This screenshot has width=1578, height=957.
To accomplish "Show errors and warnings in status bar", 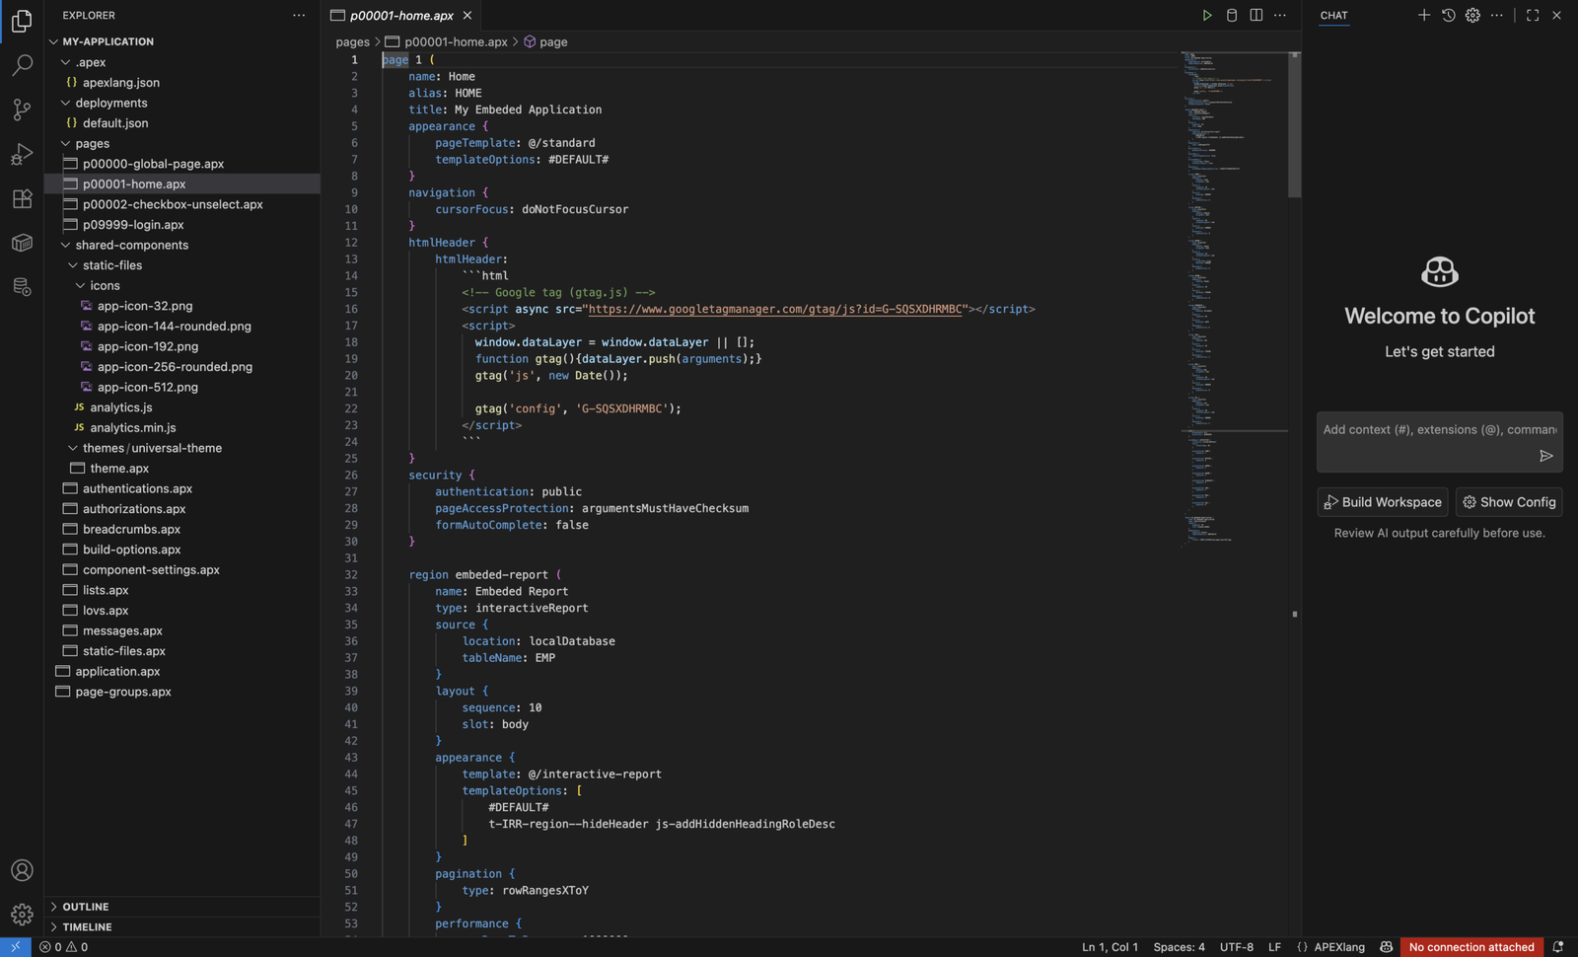I will (63, 947).
